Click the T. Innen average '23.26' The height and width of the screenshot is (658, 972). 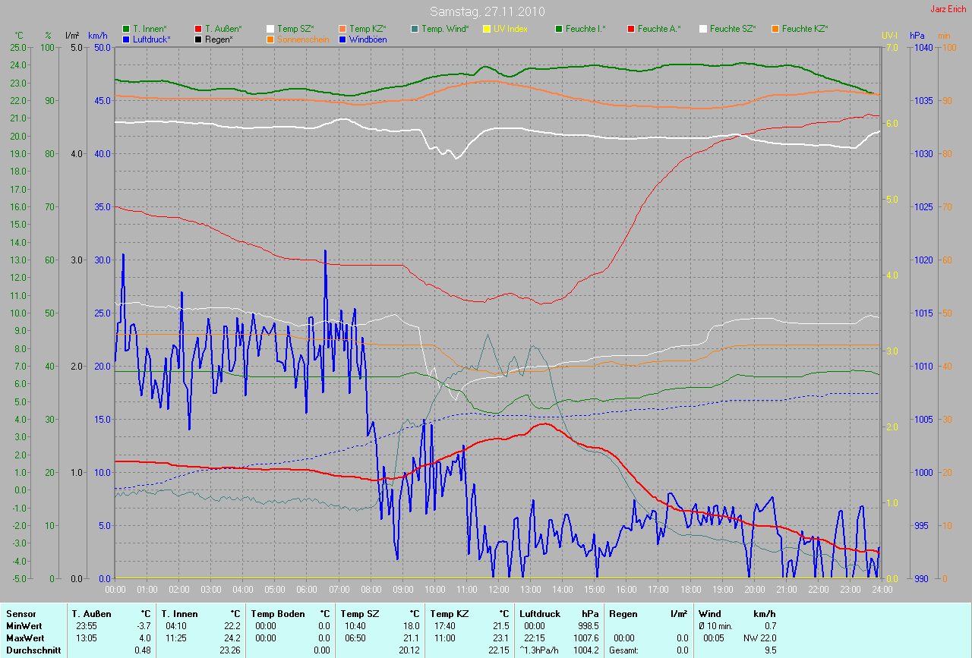229,650
